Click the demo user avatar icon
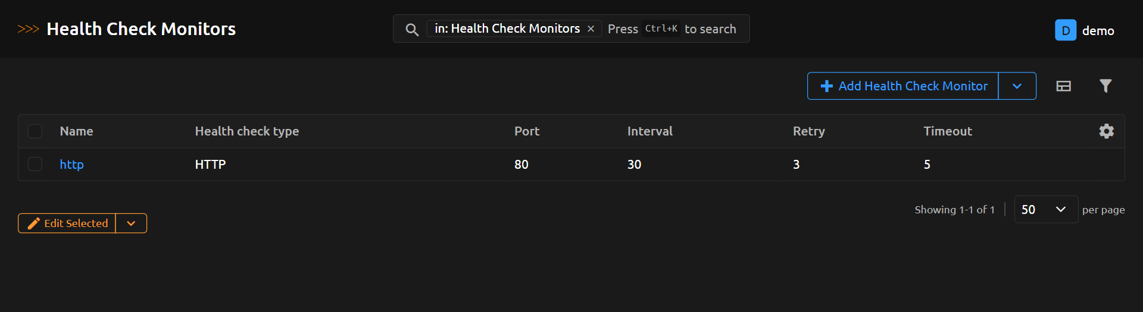This screenshot has height=312, width=1143. [1065, 30]
